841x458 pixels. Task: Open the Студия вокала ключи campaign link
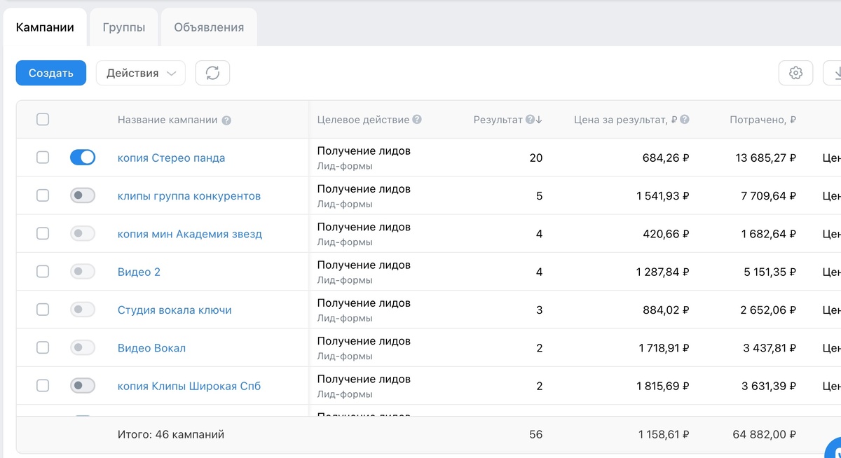pos(175,310)
